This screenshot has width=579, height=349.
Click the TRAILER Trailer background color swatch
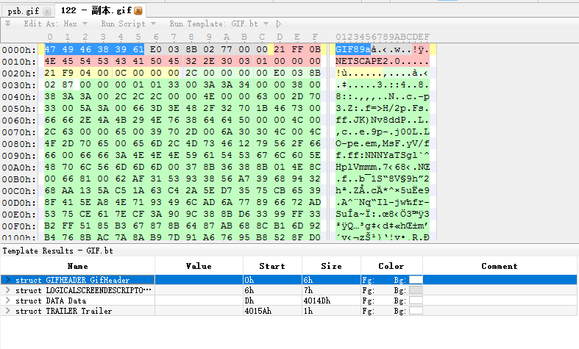[x=416, y=311]
